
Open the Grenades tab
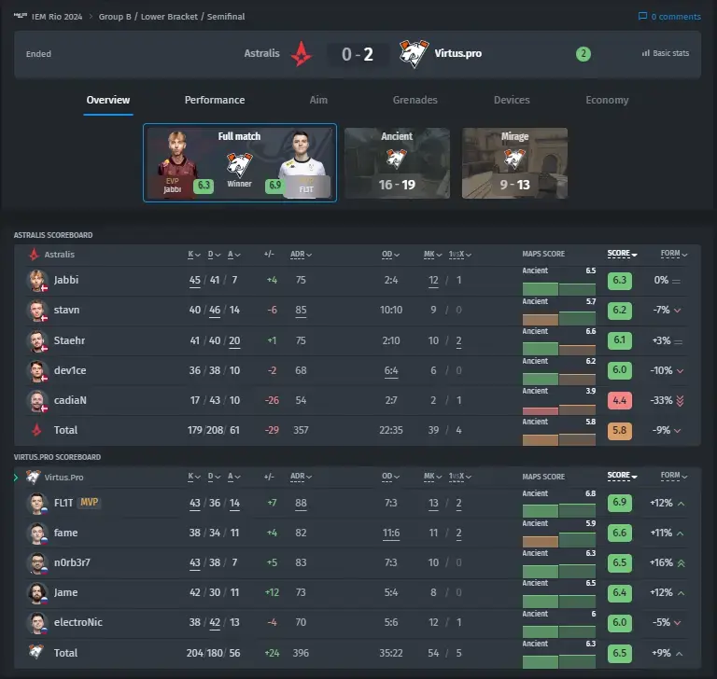tap(415, 100)
